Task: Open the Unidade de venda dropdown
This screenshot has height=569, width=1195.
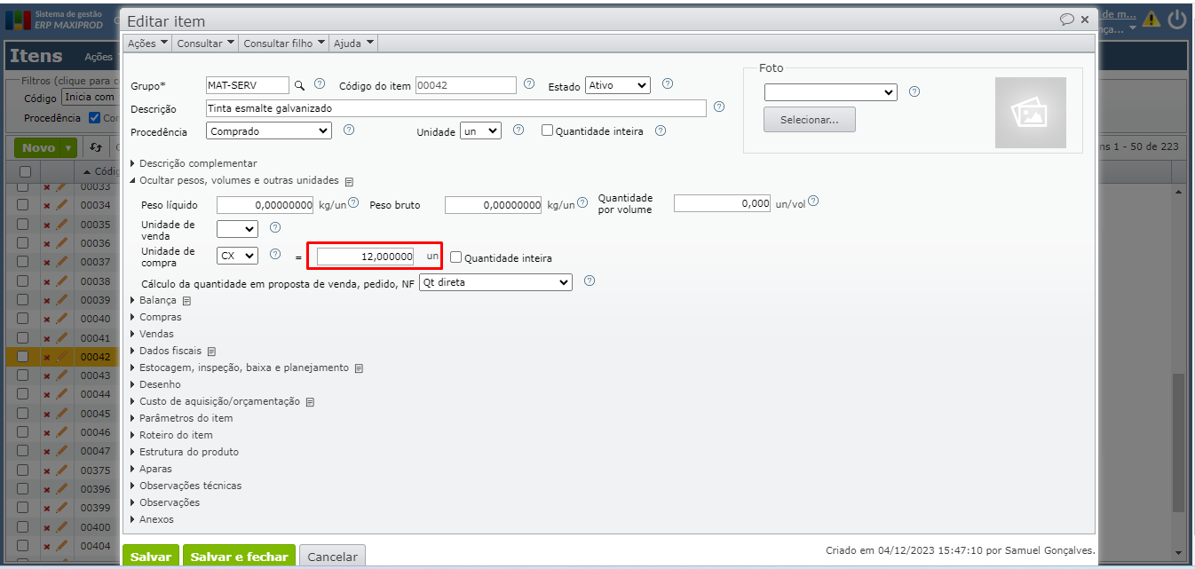Action: [237, 229]
